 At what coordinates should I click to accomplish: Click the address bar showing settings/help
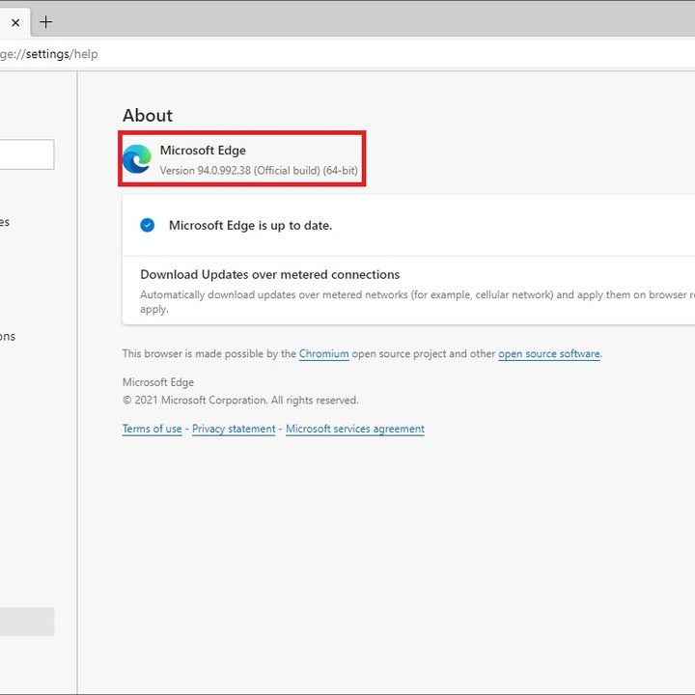tap(347, 54)
